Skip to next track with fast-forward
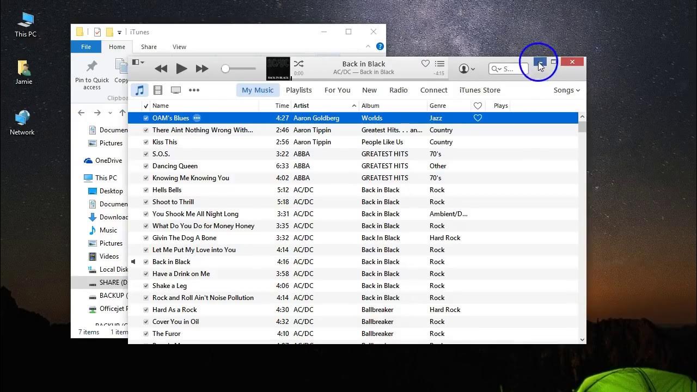This screenshot has width=697, height=392. coord(202,69)
